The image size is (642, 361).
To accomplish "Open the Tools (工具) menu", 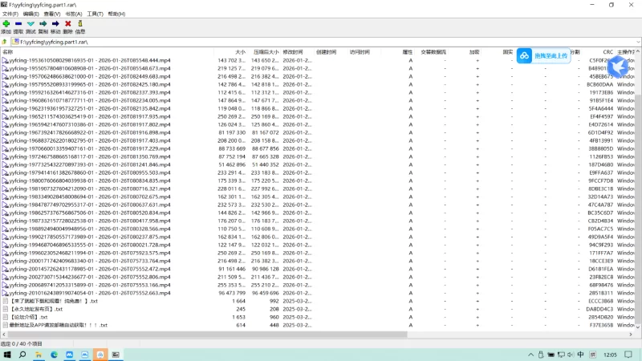I will click(x=95, y=14).
